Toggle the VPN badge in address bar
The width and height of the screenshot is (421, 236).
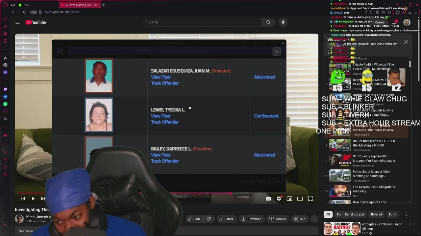coord(33,12)
